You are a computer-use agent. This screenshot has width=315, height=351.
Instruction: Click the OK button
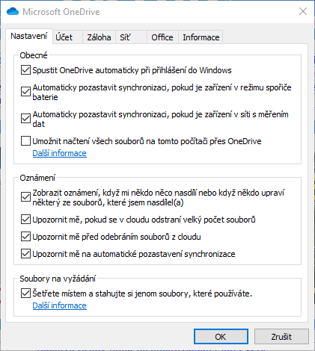coord(221,337)
